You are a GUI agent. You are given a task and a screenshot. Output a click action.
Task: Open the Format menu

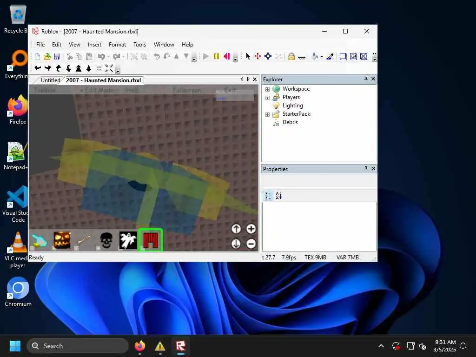click(x=117, y=44)
